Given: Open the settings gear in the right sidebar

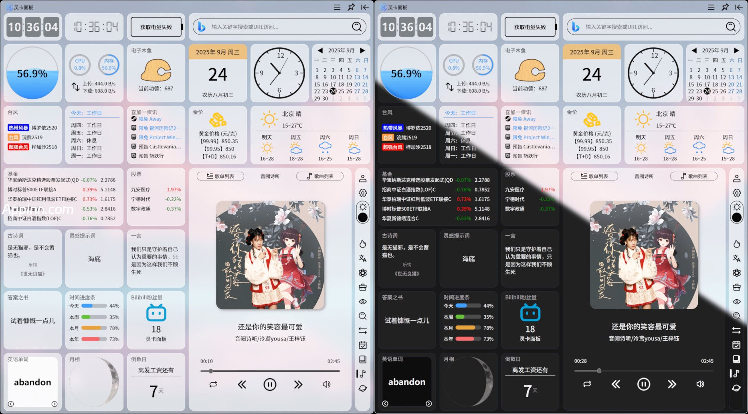Looking at the screenshot, I should [x=363, y=193].
